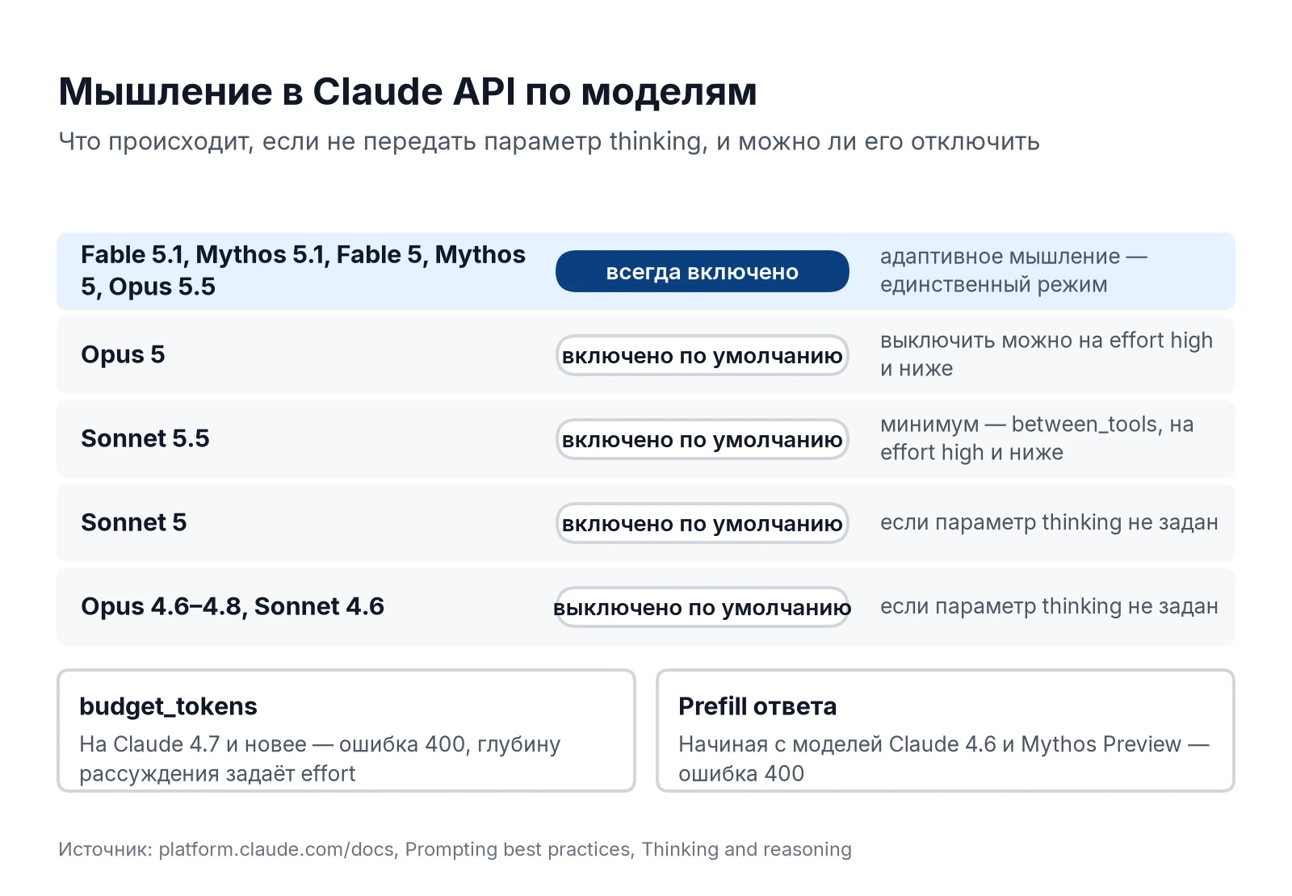The height and width of the screenshot is (896, 1292).
Task: Click the 'Prefill ответа' card heading
Action: (x=757, y=706)
